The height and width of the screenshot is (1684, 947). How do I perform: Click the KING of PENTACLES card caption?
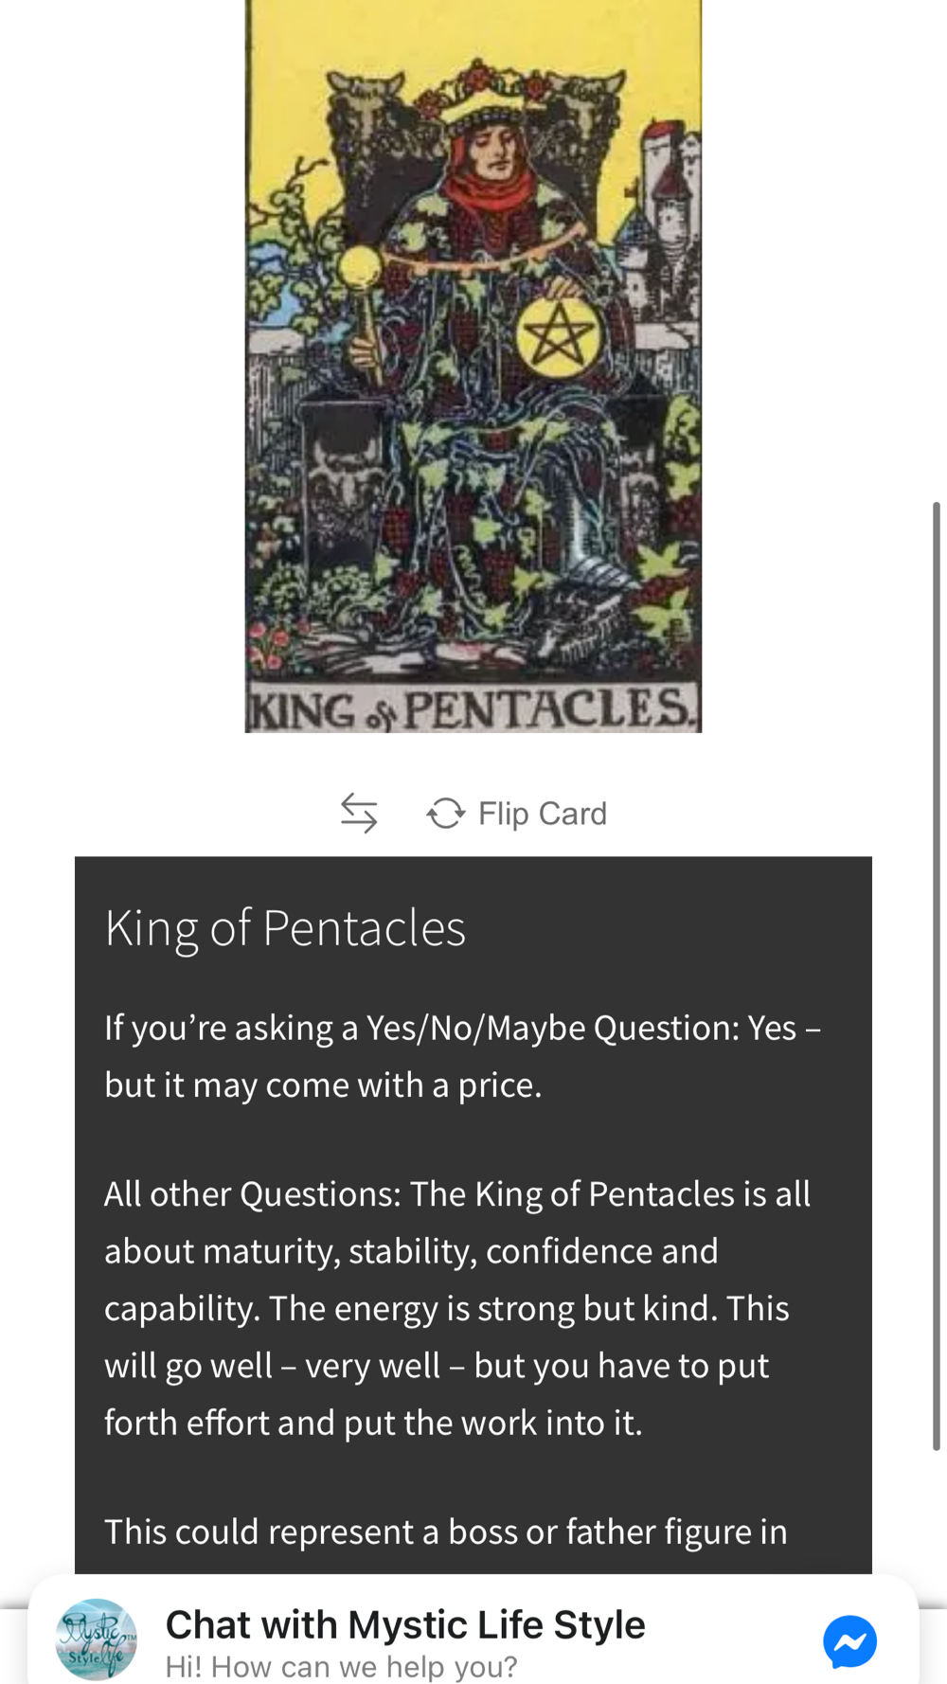[x=473, y=710]
